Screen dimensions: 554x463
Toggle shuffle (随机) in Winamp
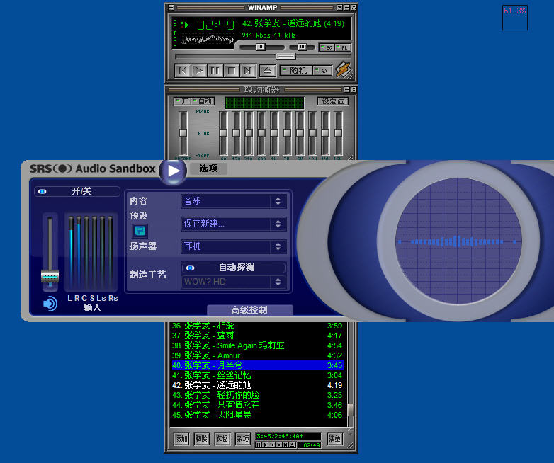click(x=296, y=71)
